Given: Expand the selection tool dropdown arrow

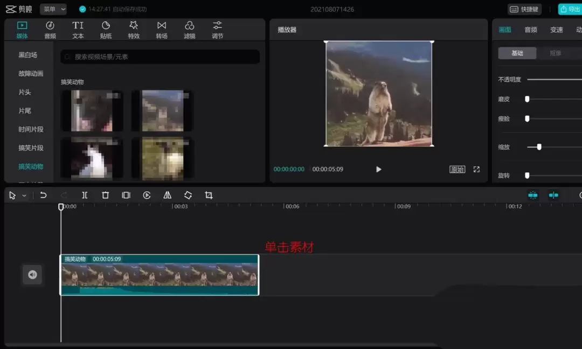Looking at the screenshot, I should pos(22,195).
